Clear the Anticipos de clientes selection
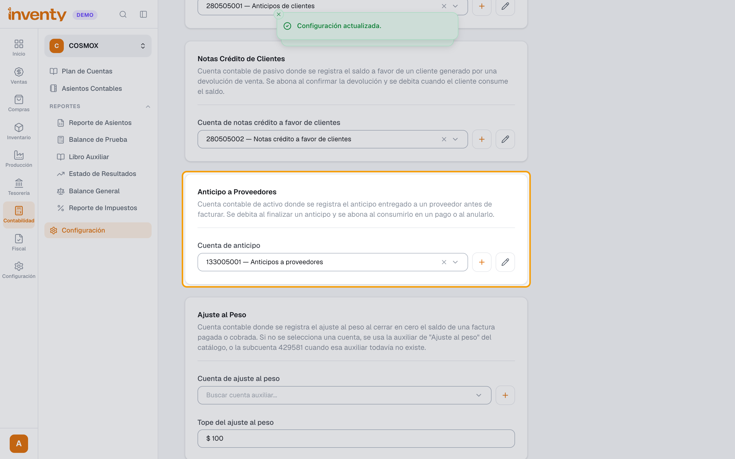Viewport: 735px width, 459px height. 444,6
